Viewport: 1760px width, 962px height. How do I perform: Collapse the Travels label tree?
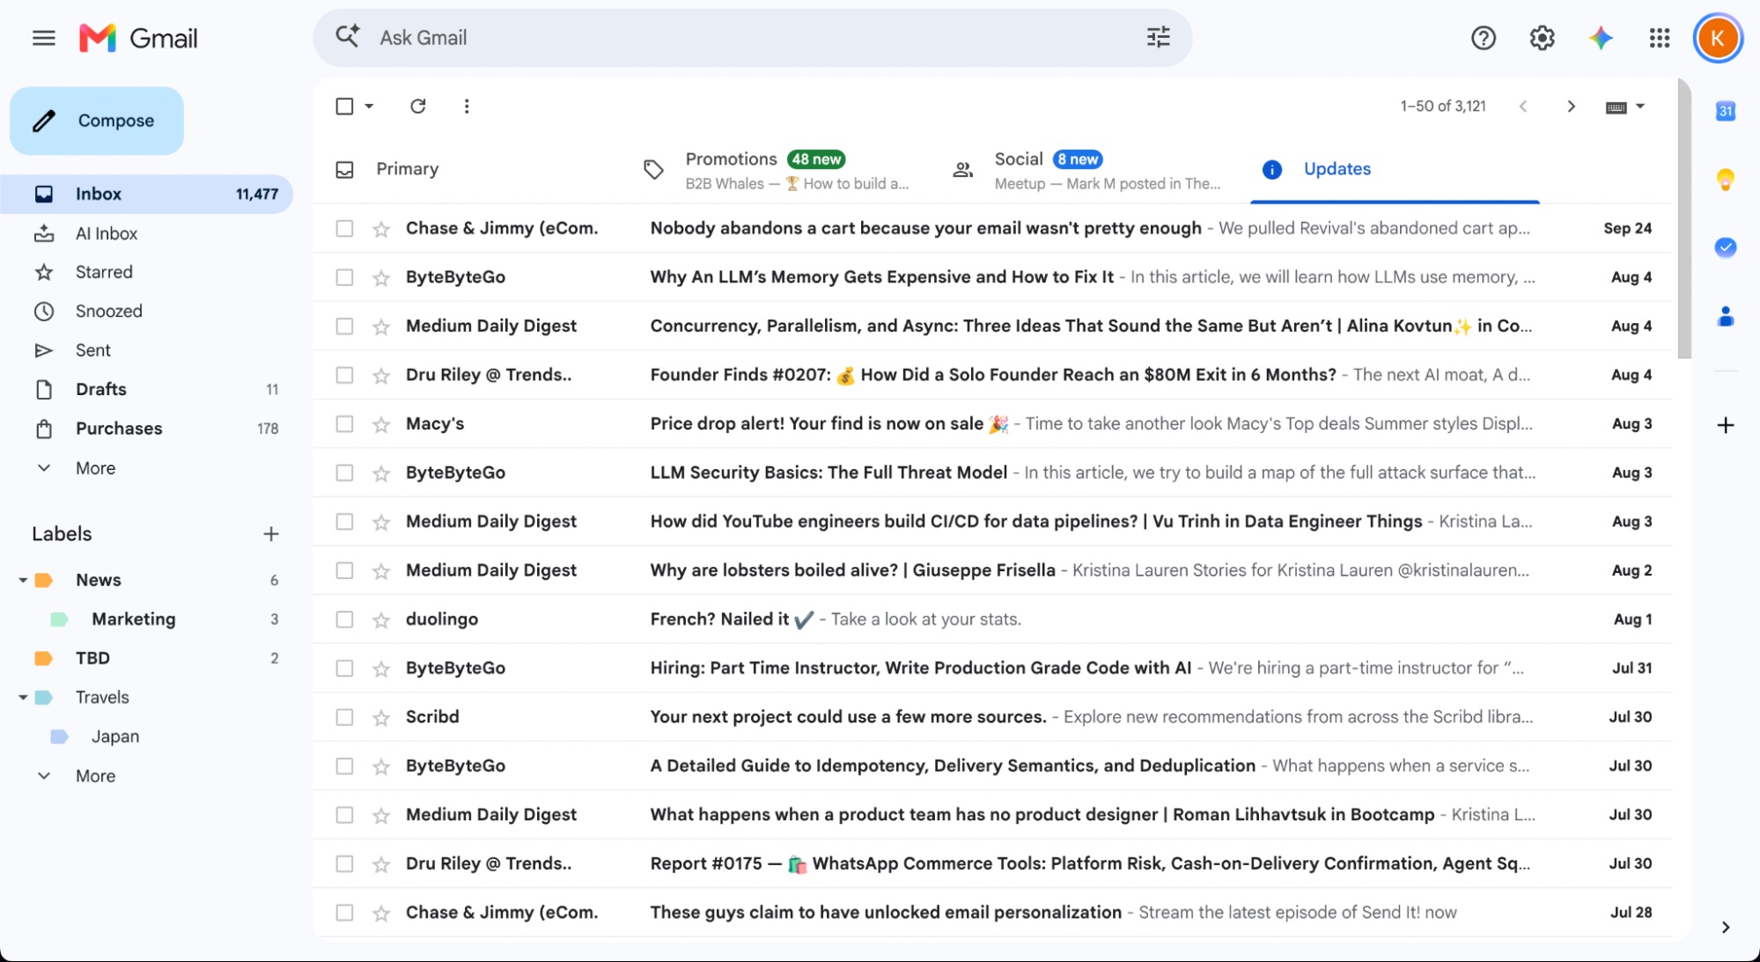tap(23, 697)
